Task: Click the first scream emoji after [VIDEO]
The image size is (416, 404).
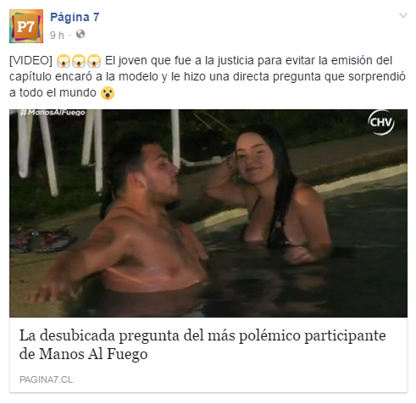Action: click(x=64, y=61)
